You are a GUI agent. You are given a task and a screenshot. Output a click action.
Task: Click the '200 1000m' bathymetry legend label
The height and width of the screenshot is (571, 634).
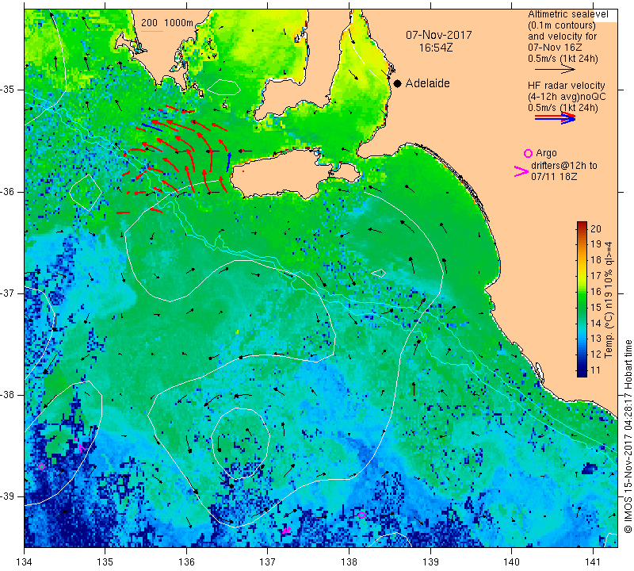click(167, 23)
